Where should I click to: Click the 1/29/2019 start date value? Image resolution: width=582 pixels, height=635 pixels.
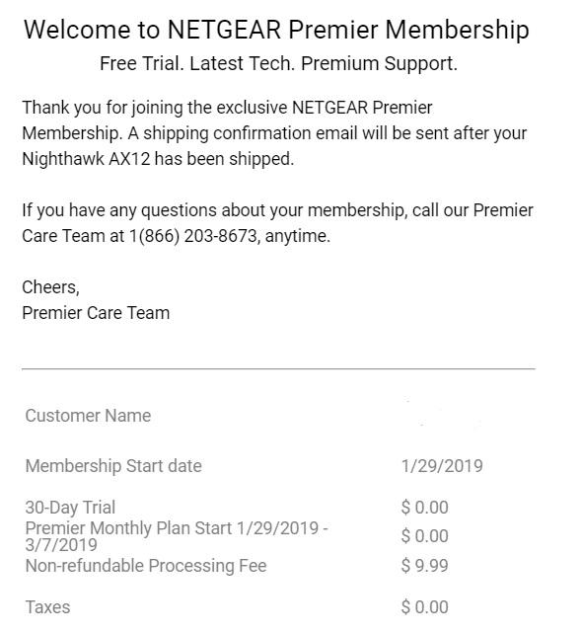[x=442, y=466]
